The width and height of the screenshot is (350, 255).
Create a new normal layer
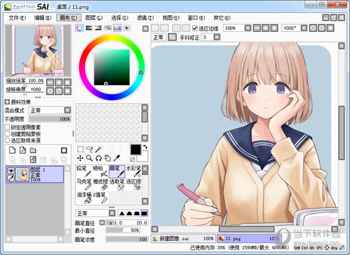coord(12,151)
